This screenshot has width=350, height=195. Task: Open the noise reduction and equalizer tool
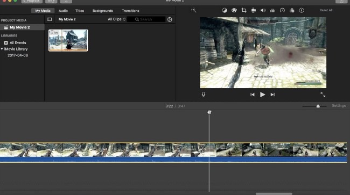click(x=272, y=10)
